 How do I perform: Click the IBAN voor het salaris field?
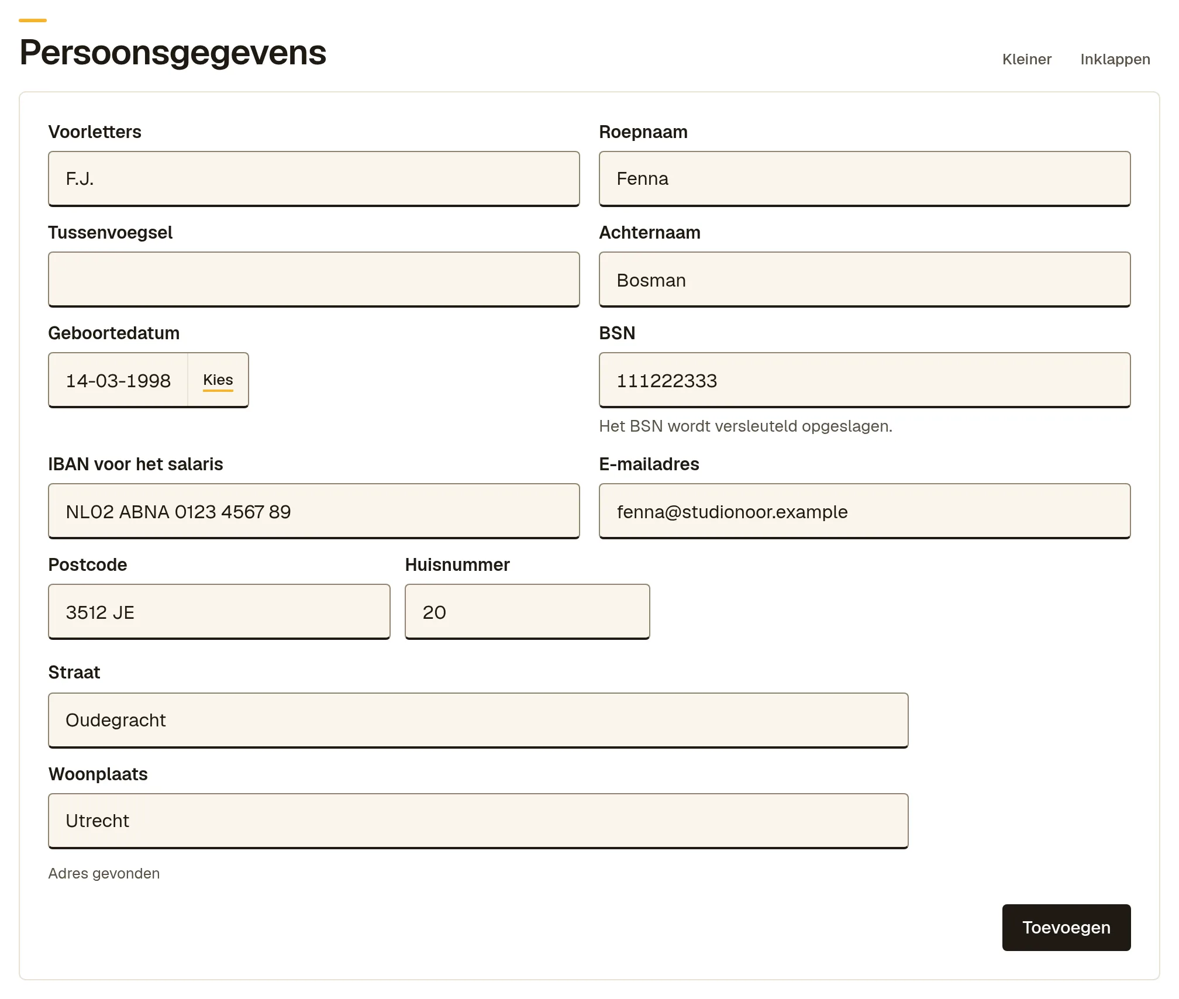[314, 511]
